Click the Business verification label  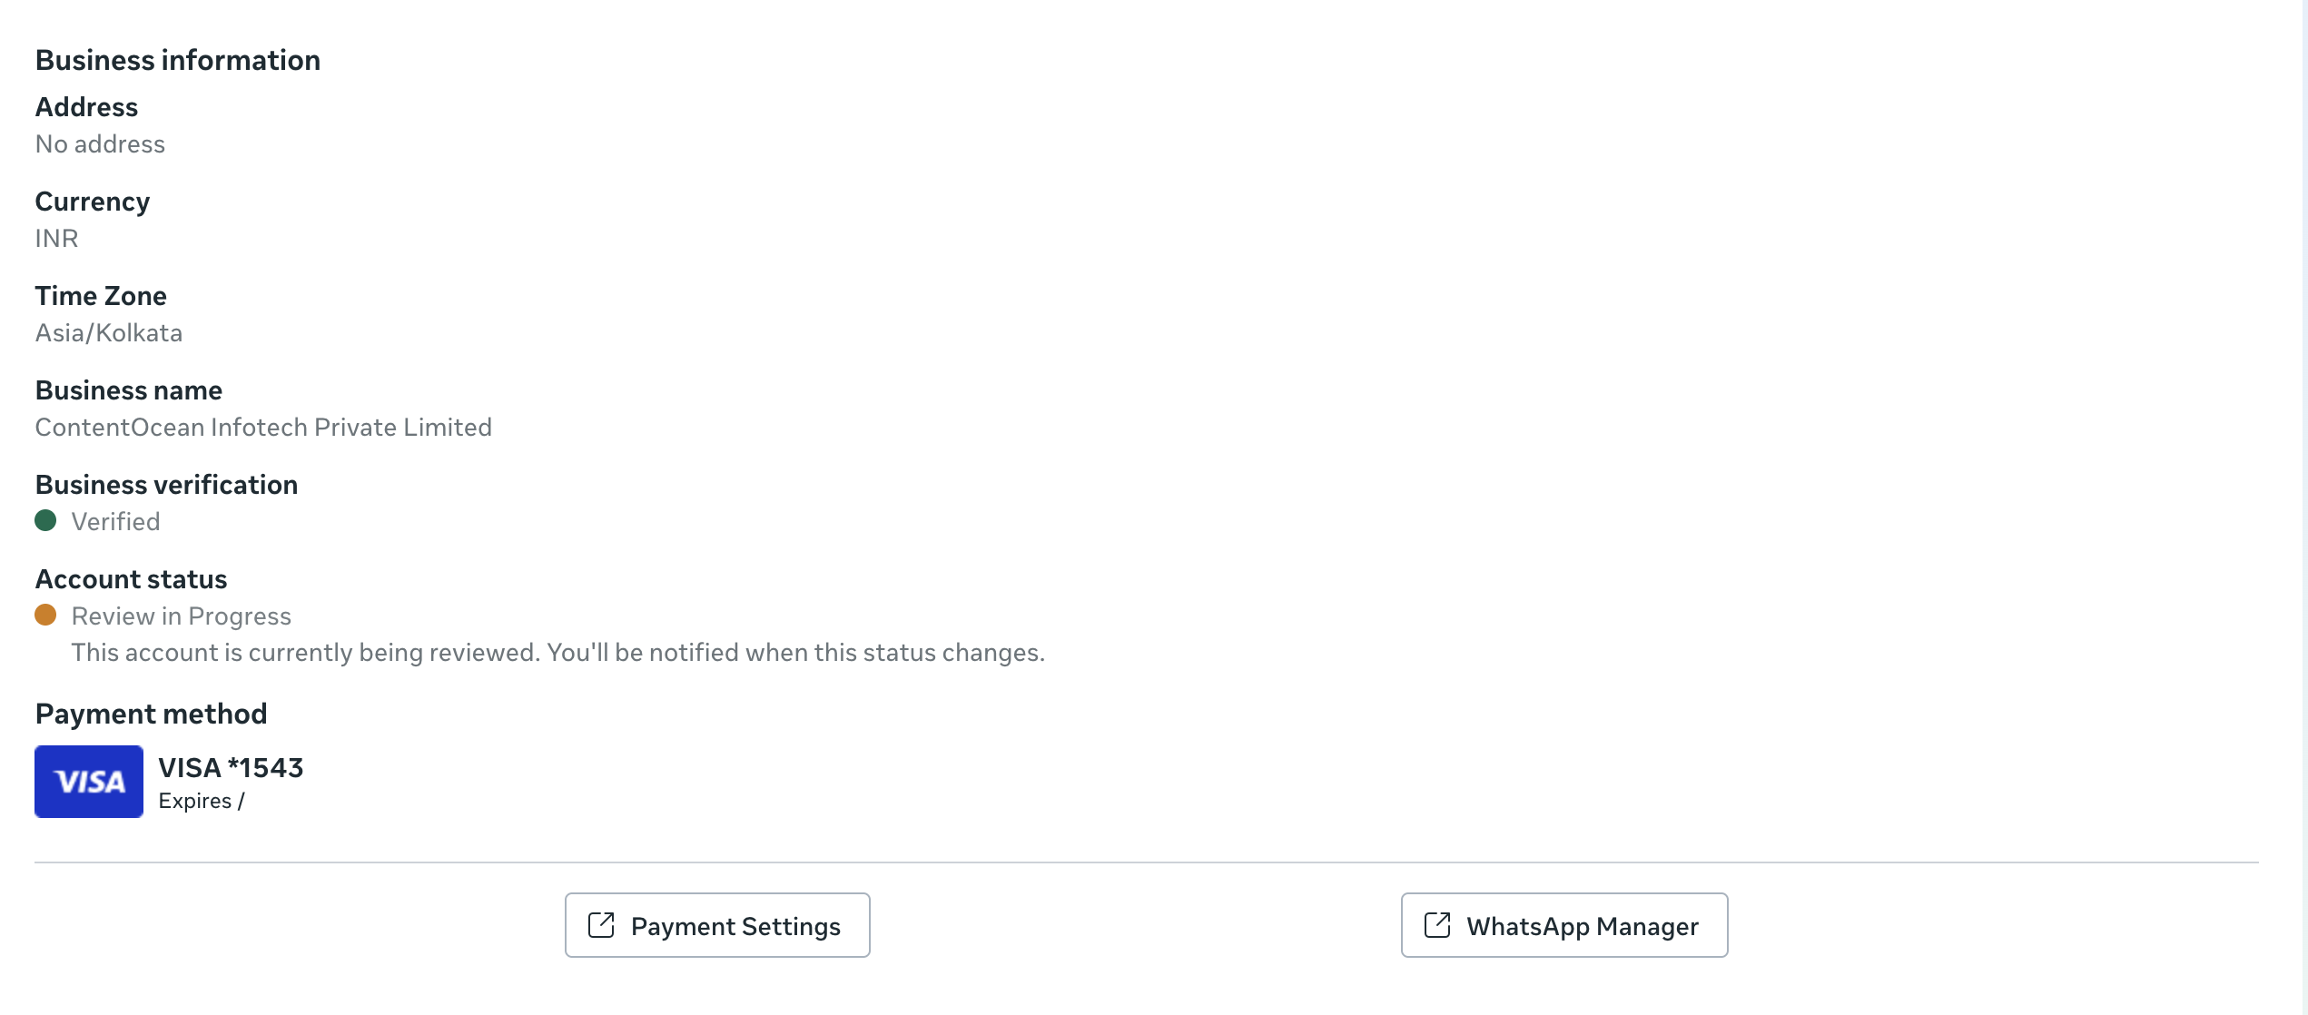166,485
